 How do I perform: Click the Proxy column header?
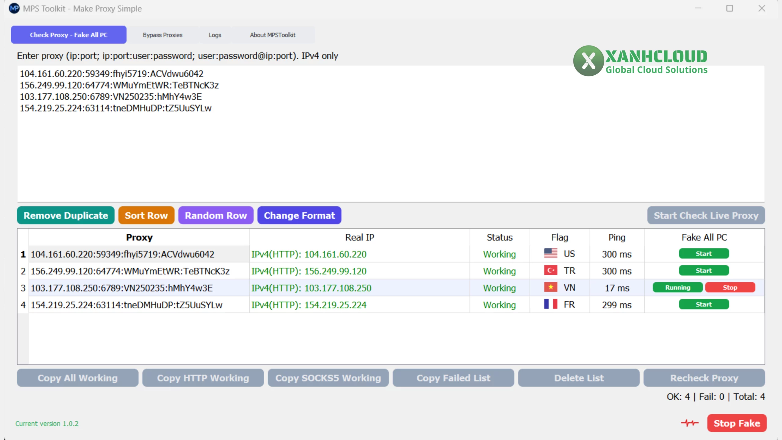pos(139,237)
